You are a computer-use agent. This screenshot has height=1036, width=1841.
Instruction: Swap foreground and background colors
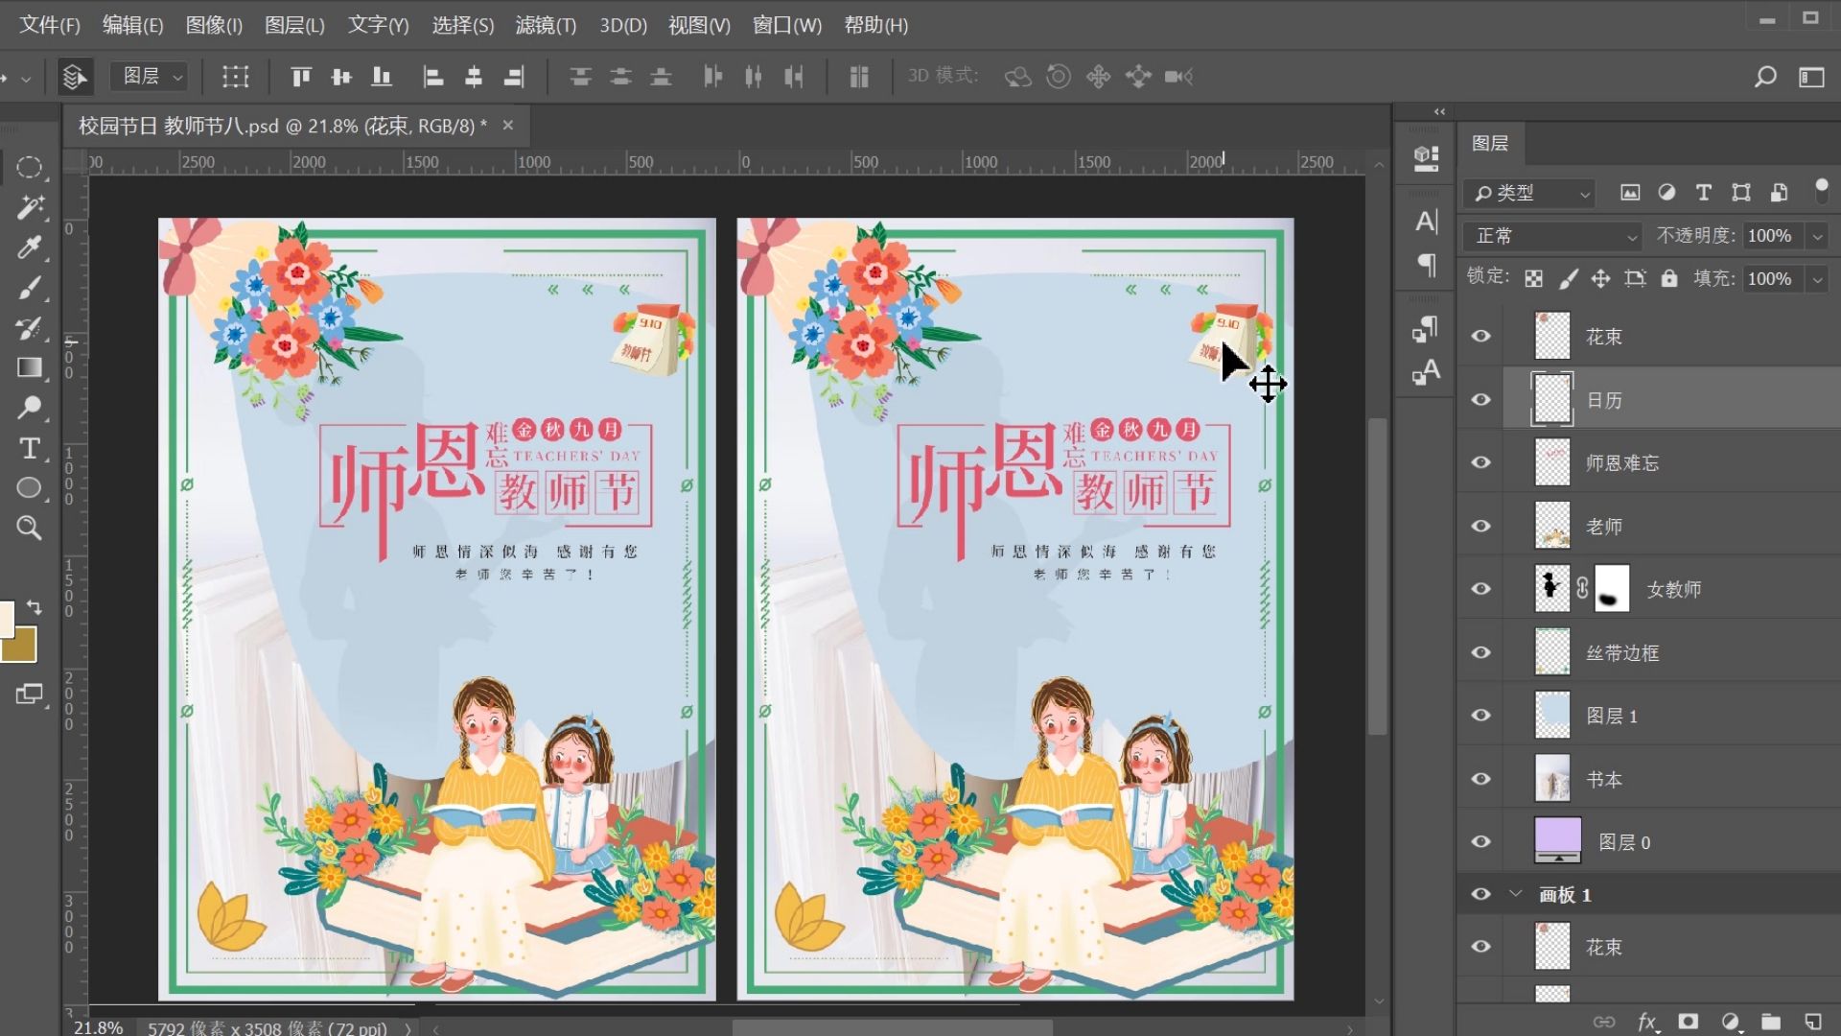tap(35, 607)
